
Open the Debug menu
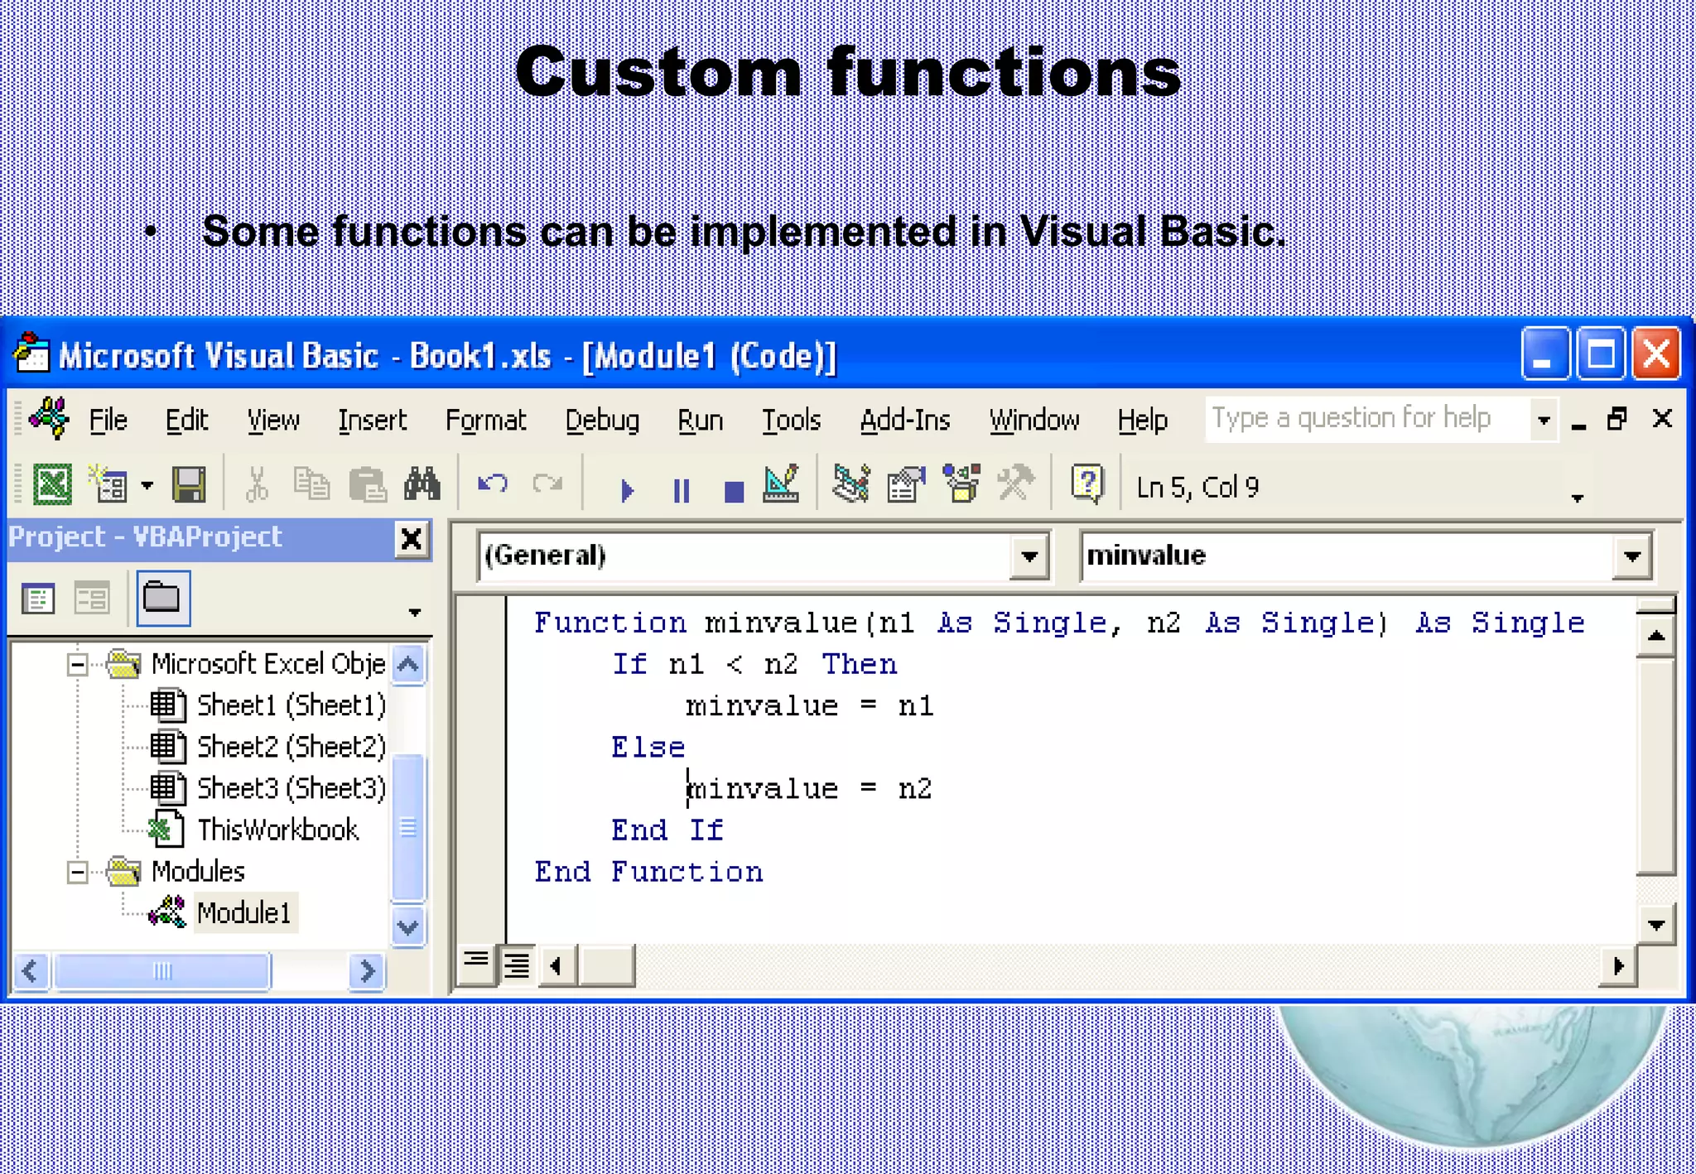coord(602,421)
